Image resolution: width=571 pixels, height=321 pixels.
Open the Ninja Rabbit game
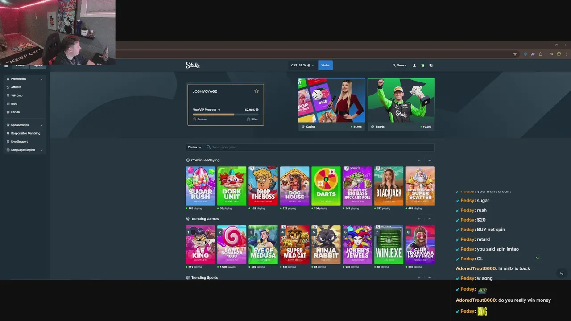[x=326, y=245]
